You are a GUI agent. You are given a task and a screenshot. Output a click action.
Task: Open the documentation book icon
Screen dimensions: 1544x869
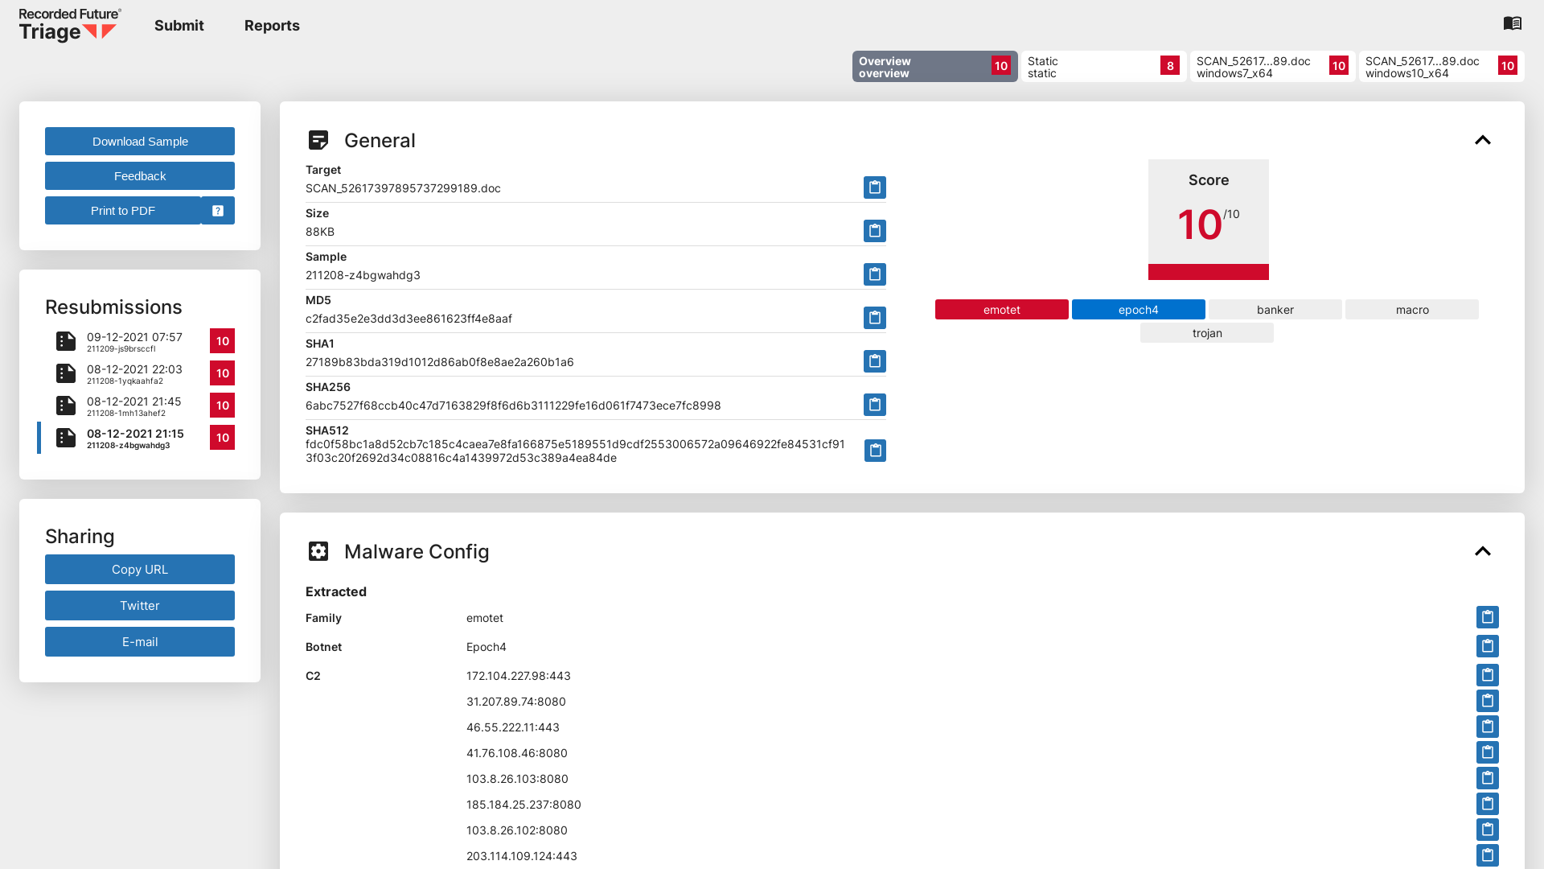pyautogui.click(x=1513, y=23)
